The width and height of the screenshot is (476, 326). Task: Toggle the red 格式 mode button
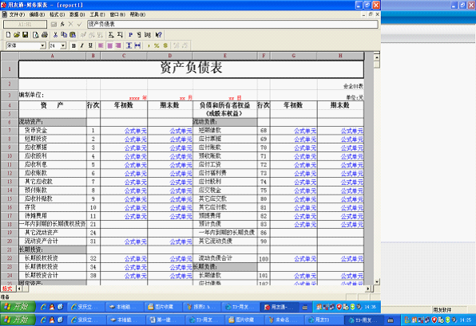[x=7, y=289]
